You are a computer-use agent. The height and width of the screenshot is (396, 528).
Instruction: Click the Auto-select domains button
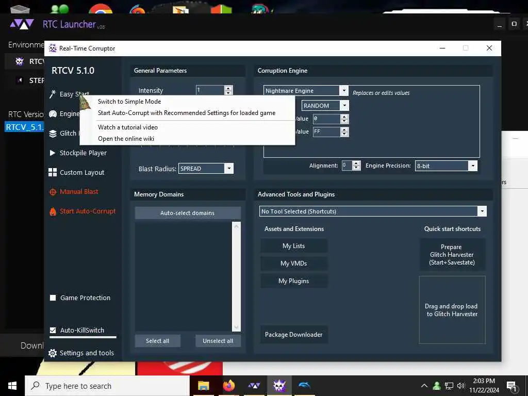click(188, 213)
